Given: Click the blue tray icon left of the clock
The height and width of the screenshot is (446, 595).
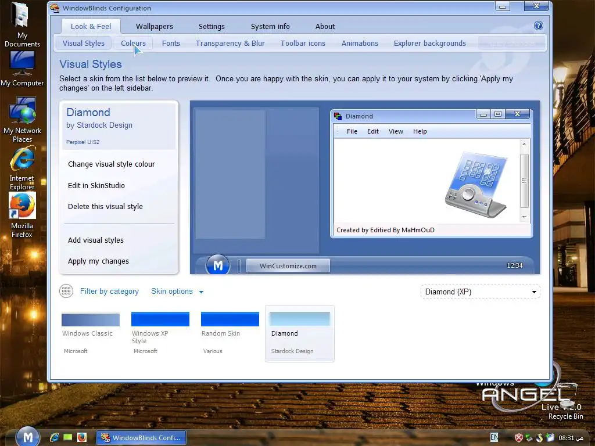Looking at the screenshot, I should click(550, 438).
